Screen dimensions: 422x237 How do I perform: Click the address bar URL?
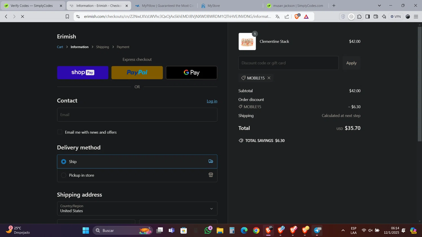click(x=177, y=17)
